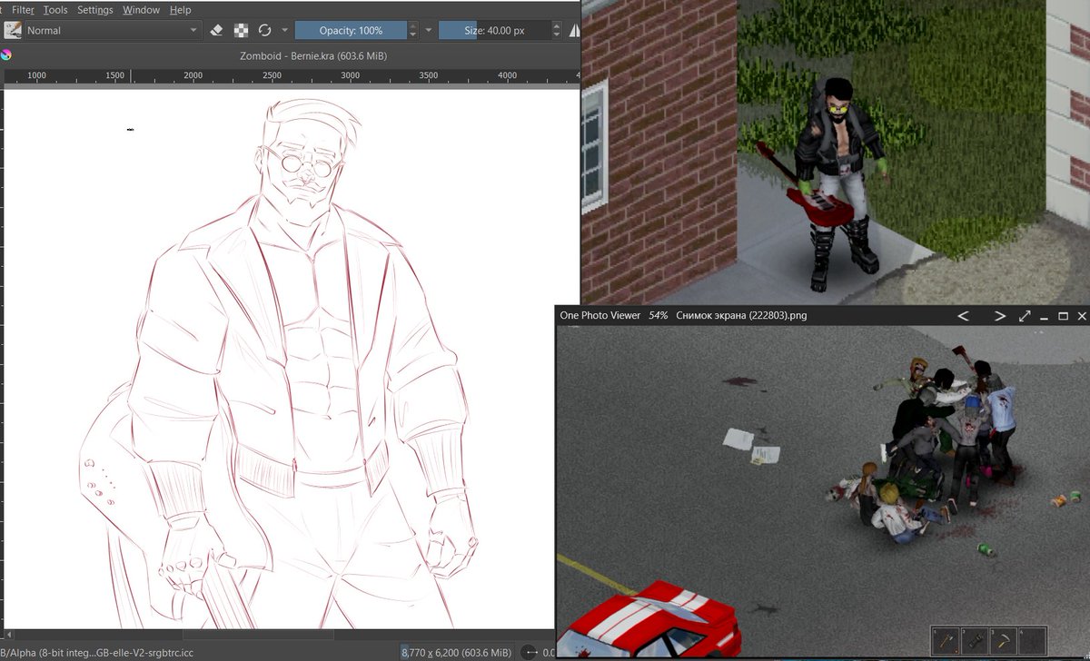Reload the original brush preset

264,30
